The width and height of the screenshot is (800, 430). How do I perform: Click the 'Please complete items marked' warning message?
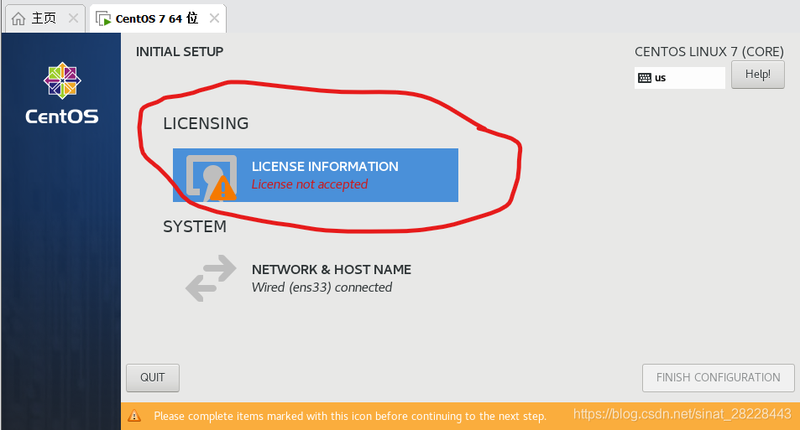(350, 417)
